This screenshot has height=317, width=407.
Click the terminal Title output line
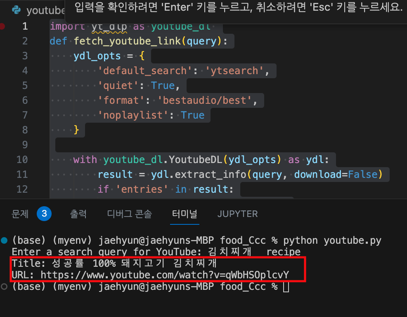(114, 263)
